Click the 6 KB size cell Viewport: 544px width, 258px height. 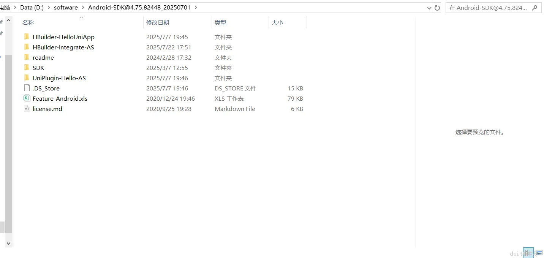point(297,109)
